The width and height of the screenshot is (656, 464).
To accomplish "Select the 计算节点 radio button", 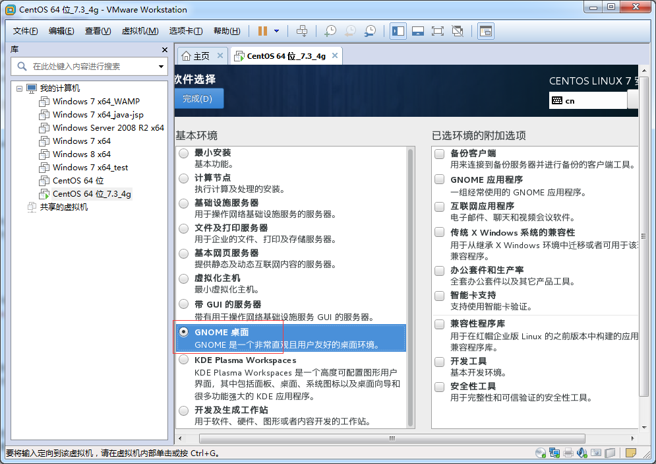I will pos(184,178).
